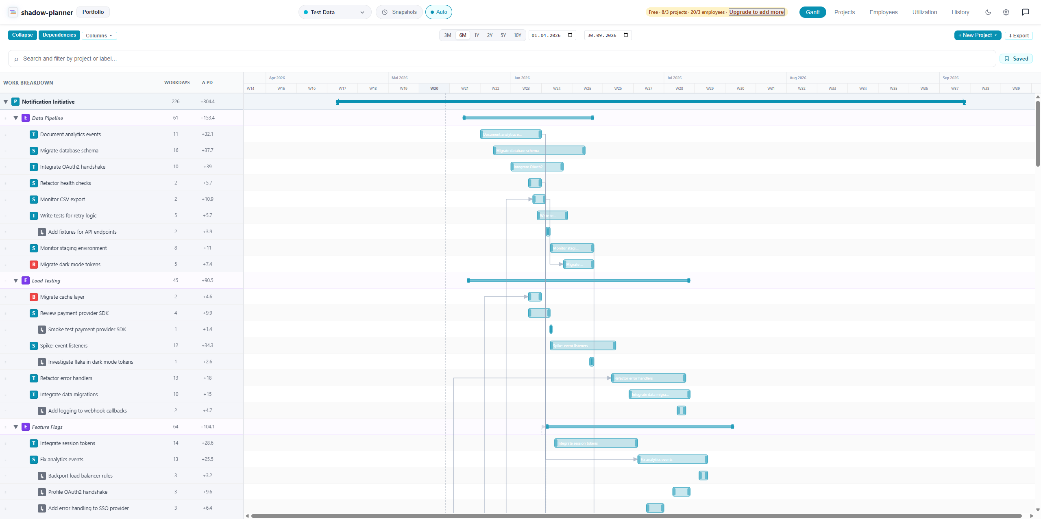Click E icon of Feature Flags
The height and width of the screenshot is (519, 1041).
pyautogui.click(x=26, y=427)
